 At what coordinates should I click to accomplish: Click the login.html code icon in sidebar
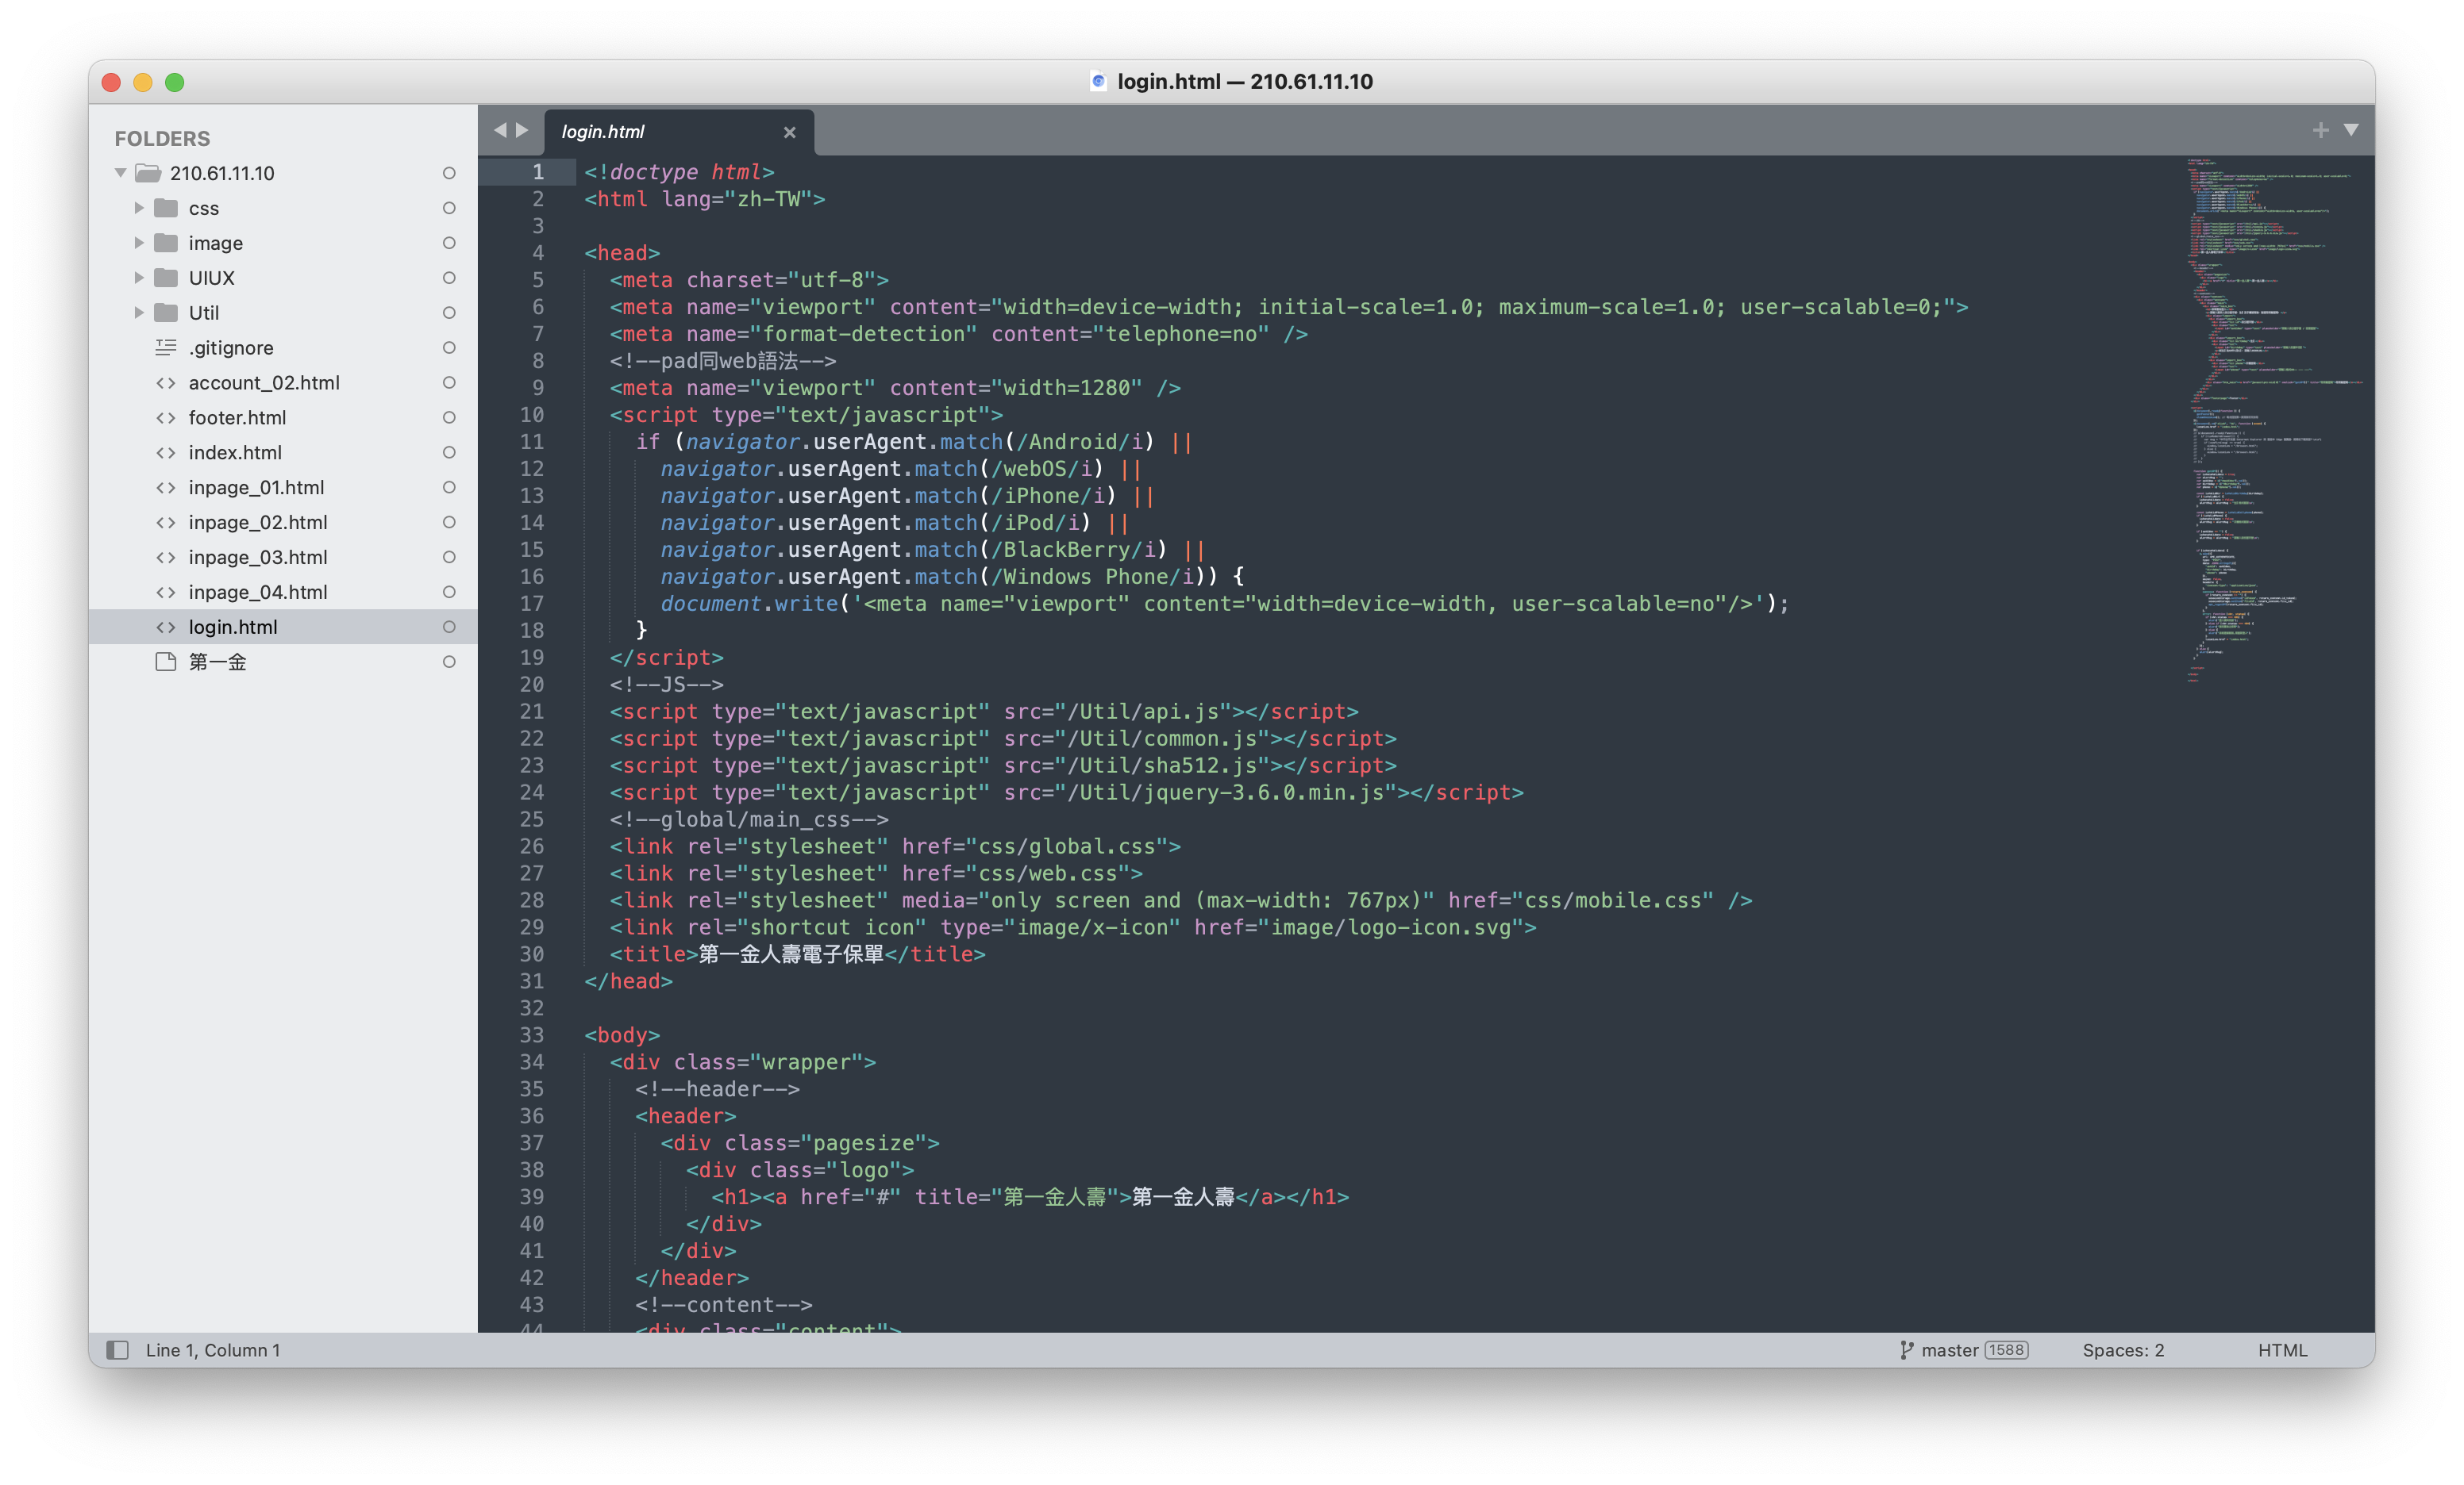[x=166, y=627]
